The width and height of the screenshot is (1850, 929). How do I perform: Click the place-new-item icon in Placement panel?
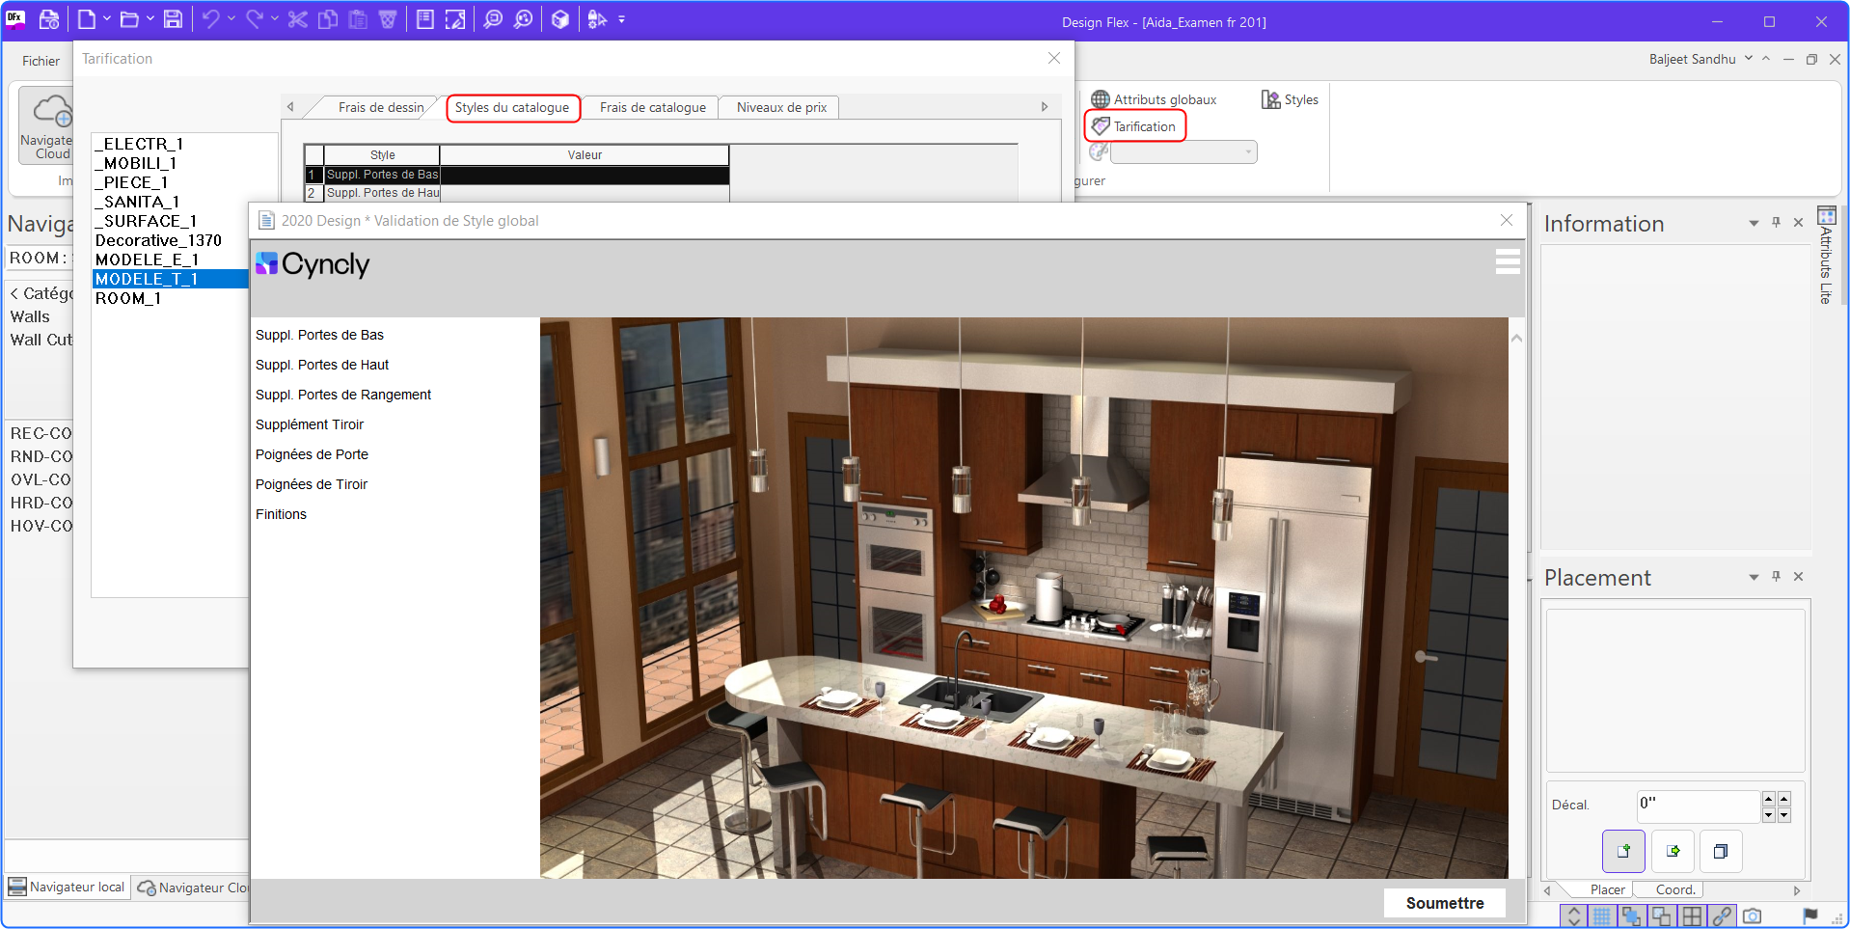(1623, 851)
